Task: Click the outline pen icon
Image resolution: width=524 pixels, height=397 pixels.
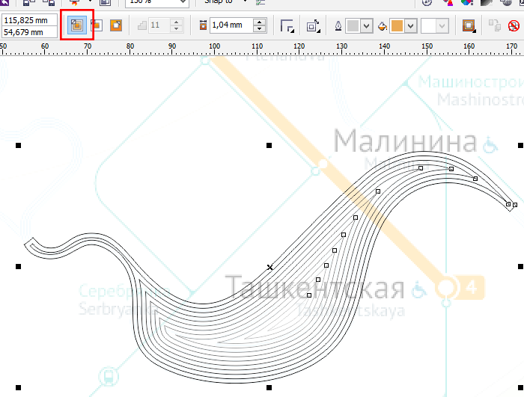Action: [x=338, y=26]
